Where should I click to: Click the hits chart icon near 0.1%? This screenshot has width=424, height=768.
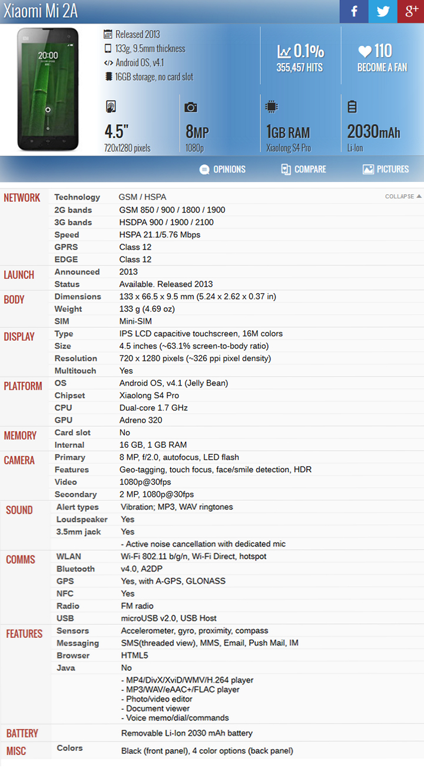[284, 52]
